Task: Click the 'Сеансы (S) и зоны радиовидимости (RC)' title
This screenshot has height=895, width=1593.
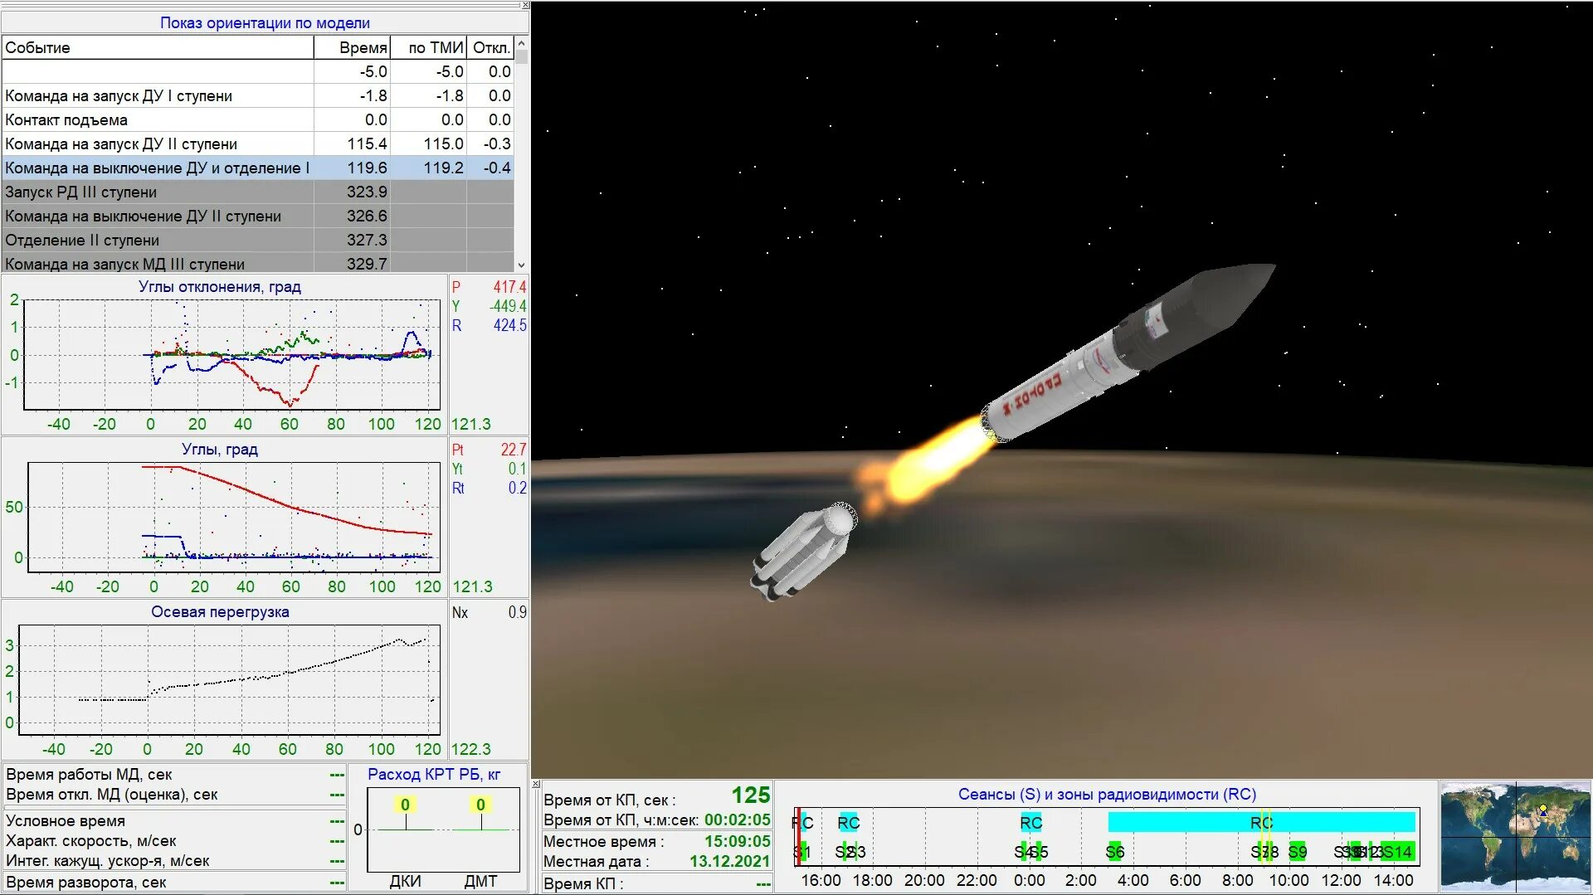Action: point(1107,795)
